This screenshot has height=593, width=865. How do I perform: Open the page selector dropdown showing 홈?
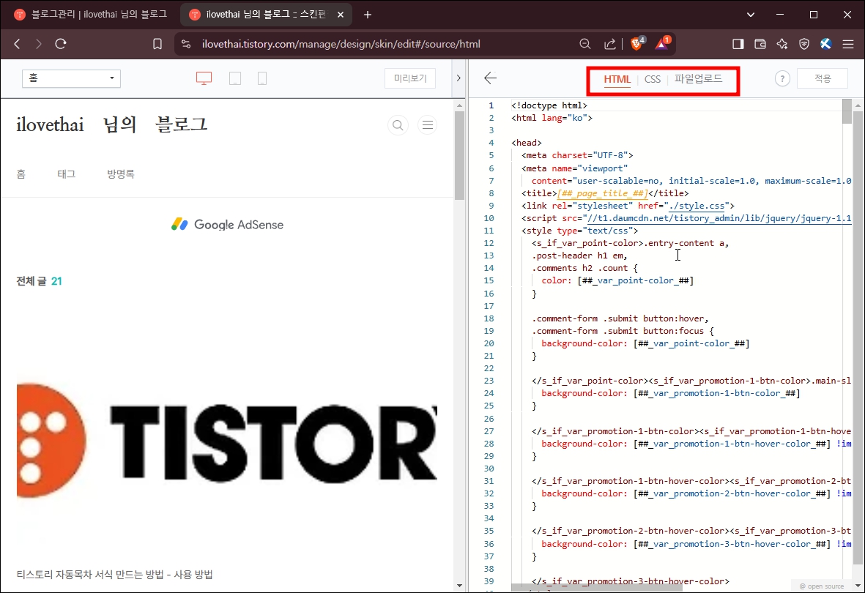pos(71,78)
